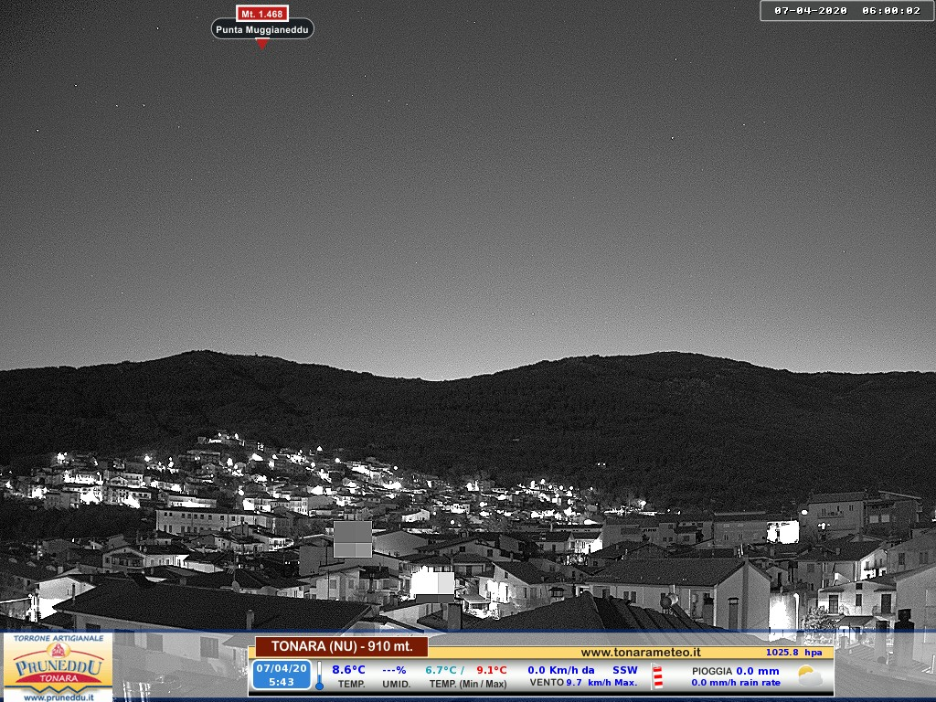Screen dimensions: 936x702
Task: Click the 9.1°C maximum temperature value
Action: 491,670
